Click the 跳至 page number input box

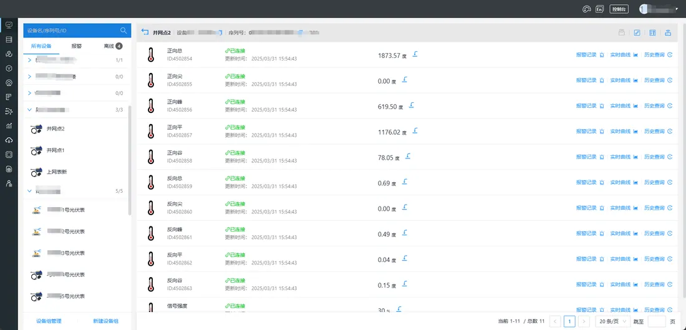click(x=656, y=321)
